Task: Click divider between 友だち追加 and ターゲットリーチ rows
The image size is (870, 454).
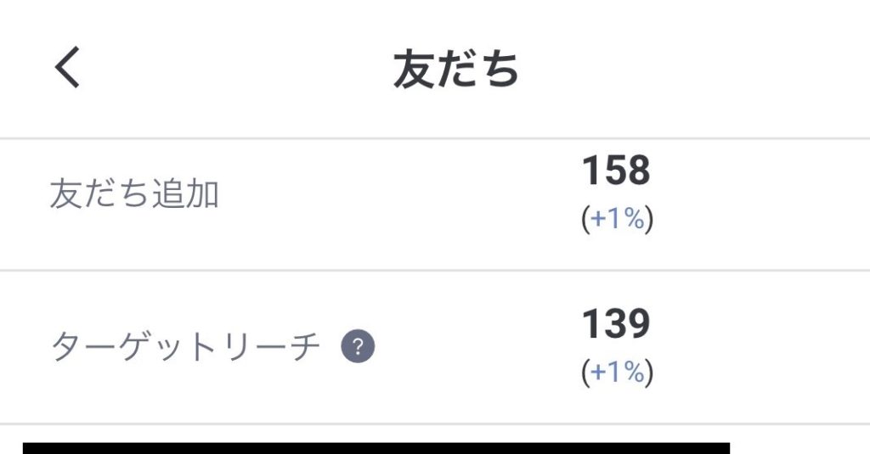Action: (435, 271)
